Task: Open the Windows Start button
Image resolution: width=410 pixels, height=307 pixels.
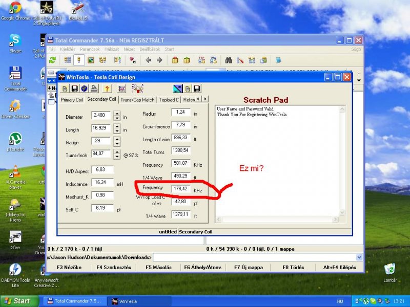Action: (x=19, y=301)
